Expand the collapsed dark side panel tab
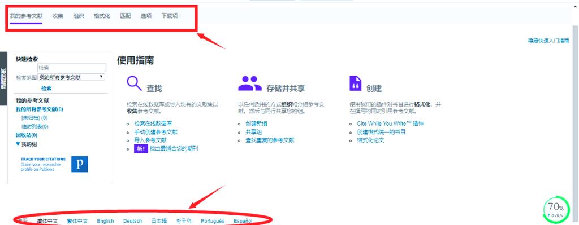The height and width of the screenshot is (225, 579). [3, 78]
